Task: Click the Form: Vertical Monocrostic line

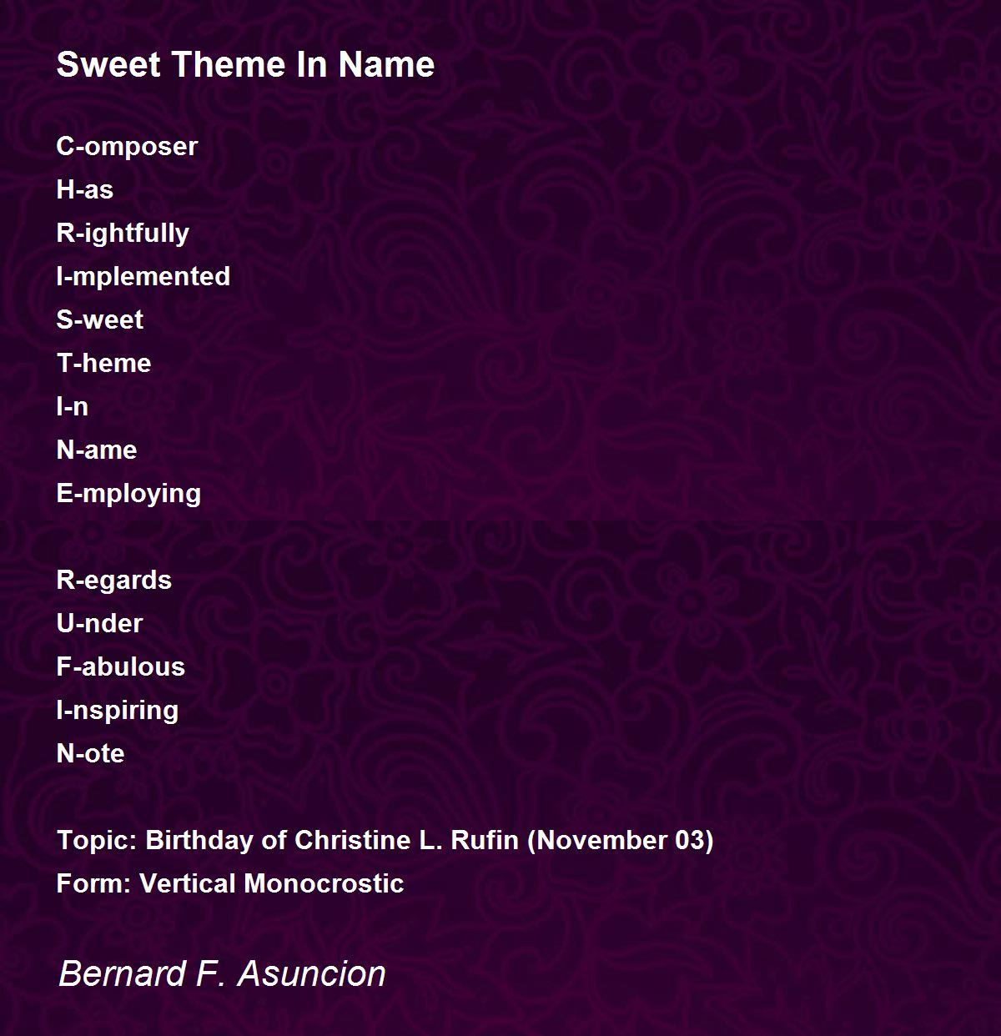Action: coord(230,883)
